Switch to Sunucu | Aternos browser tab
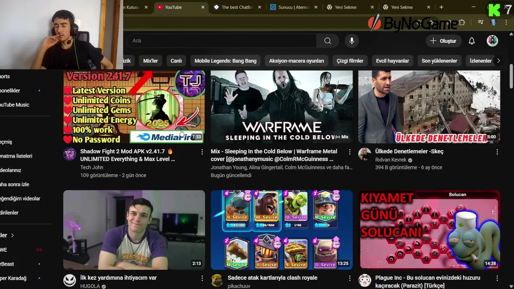The height and width of the screenshot is (289, 514). click(x=294, y=7)
